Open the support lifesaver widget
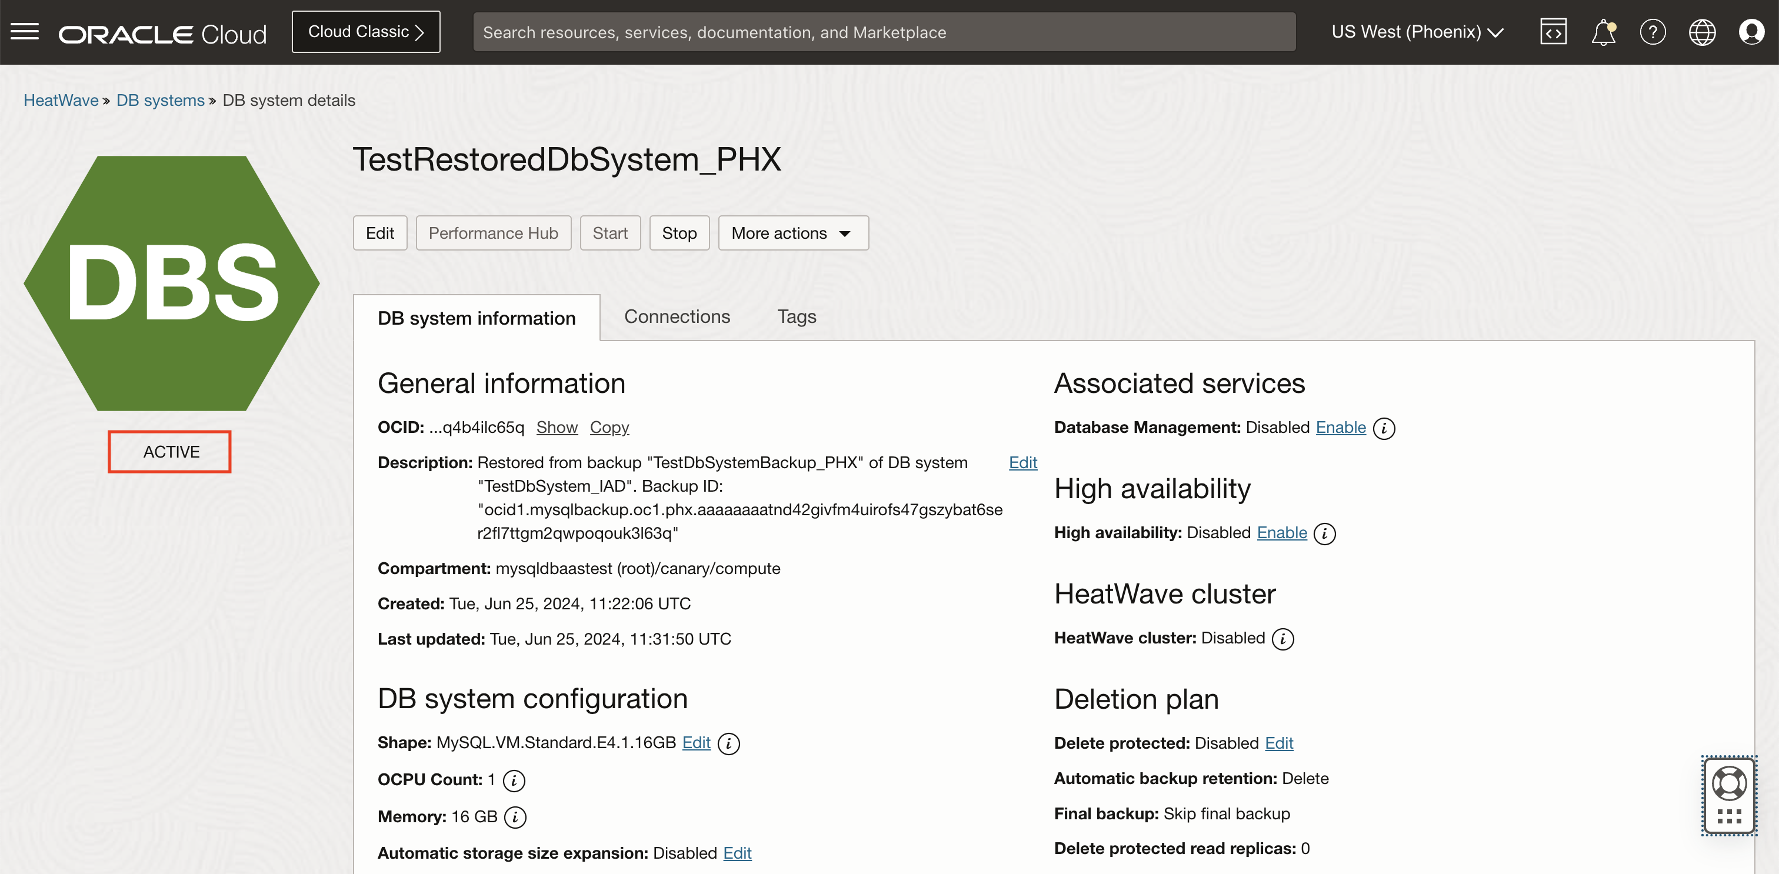This screenshot has height=874, width=1779. coord(1729,783)
